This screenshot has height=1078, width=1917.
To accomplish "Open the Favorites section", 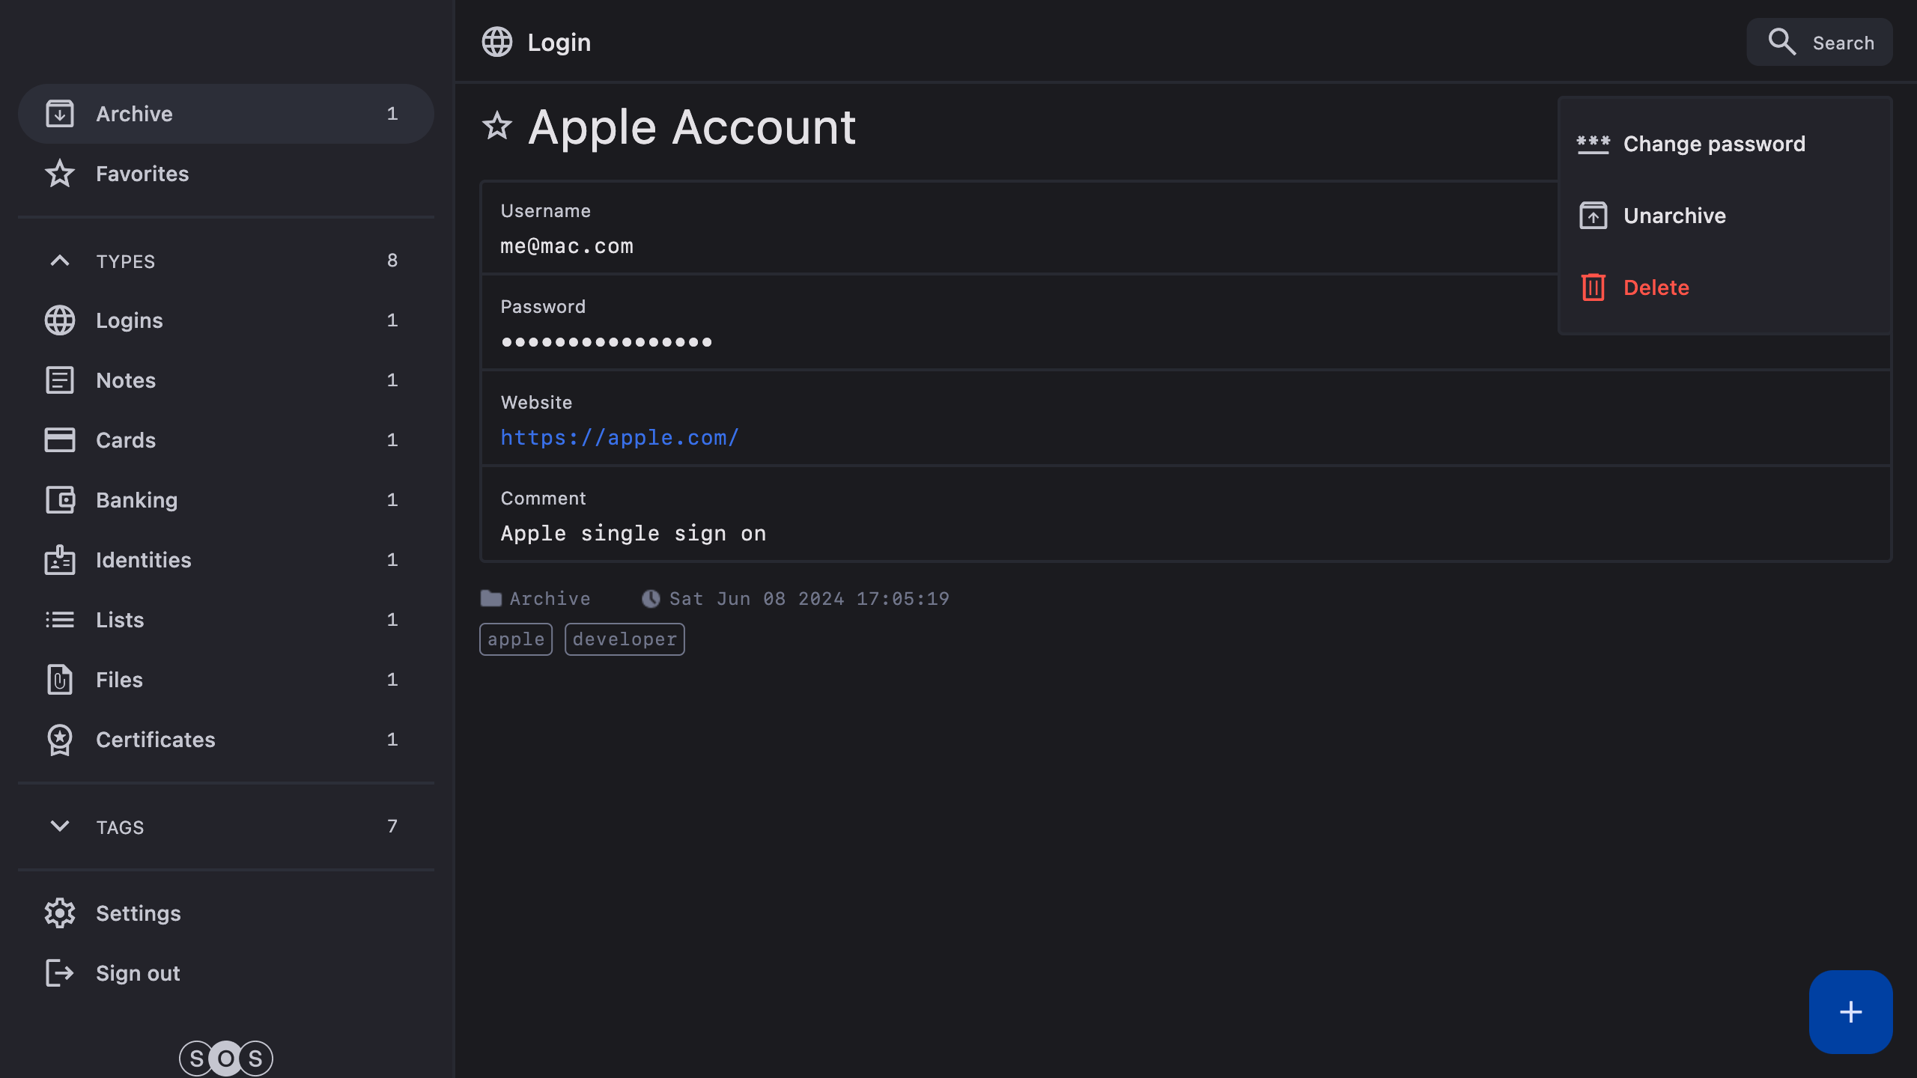I will point(142,174).
